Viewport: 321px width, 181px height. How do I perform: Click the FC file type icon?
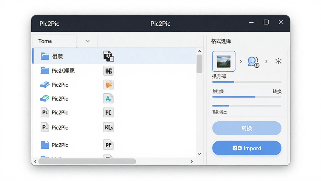pos(108,112)
